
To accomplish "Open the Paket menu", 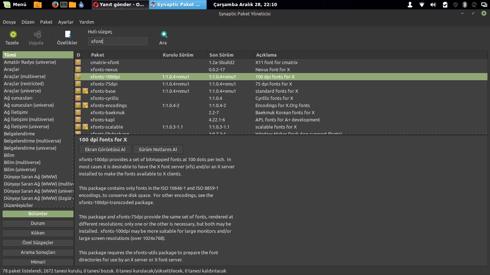I will click(x=46, y=22).
